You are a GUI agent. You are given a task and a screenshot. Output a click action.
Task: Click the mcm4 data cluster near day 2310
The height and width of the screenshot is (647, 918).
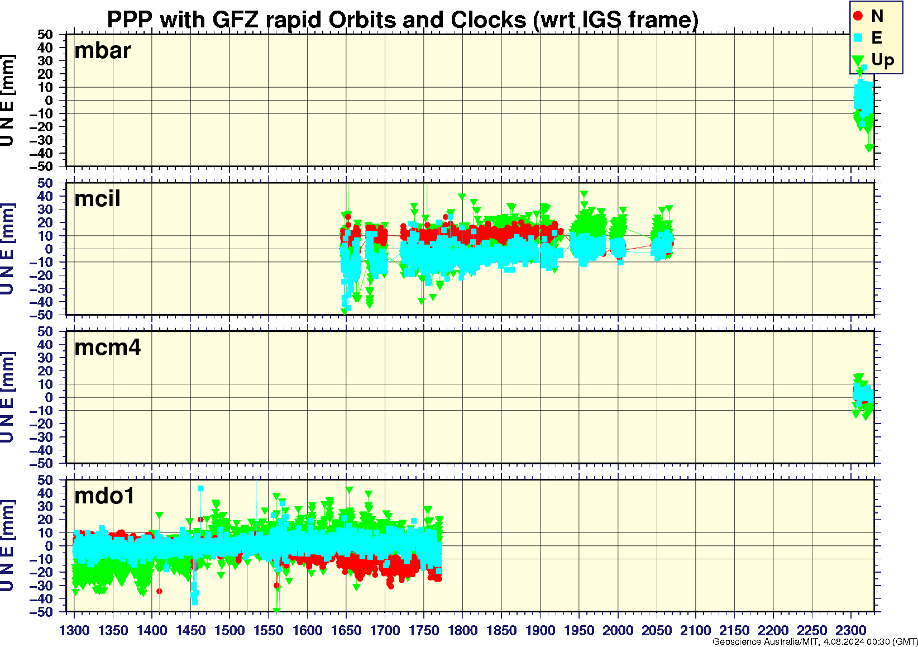[x=863, y=396]
